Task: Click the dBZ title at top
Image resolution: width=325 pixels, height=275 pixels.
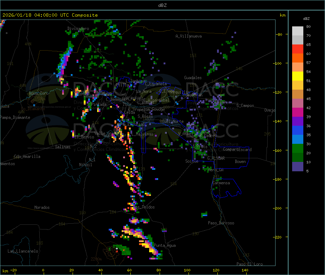Action: [x=162, y=5]
